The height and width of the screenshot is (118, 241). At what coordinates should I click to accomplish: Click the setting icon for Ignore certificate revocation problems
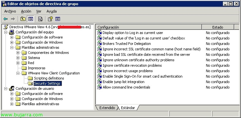(99, 65)
